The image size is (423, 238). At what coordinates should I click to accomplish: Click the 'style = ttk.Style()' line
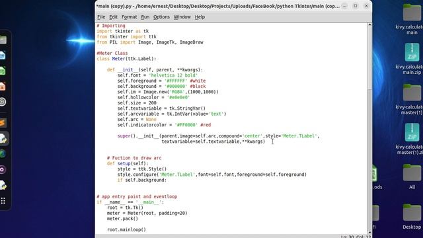coord(142,169)
